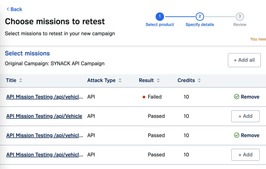The height and width of the screenshot is (169, 266).
Task: Open the Specify details step label
Action: (x=200, y=25)
